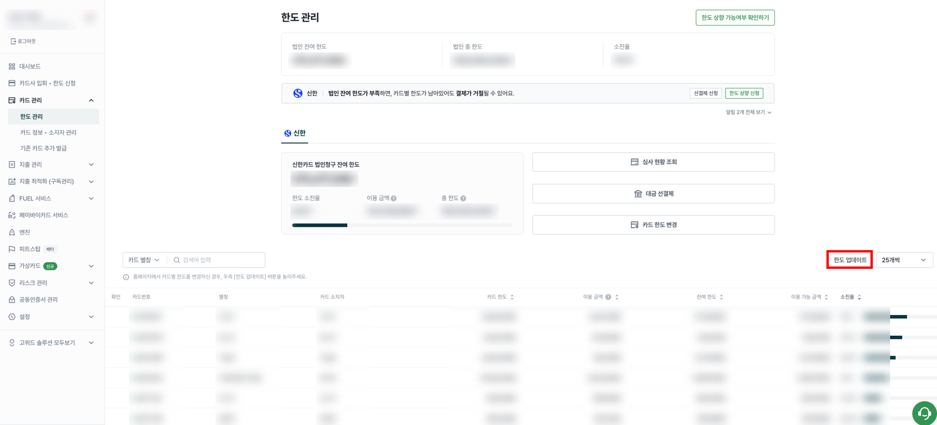
Task: Expand the 지출 관리 chevron
Action: [91, 165]
